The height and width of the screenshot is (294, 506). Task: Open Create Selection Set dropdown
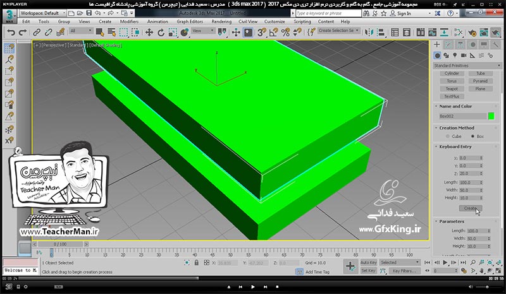[x=339, y=30]
